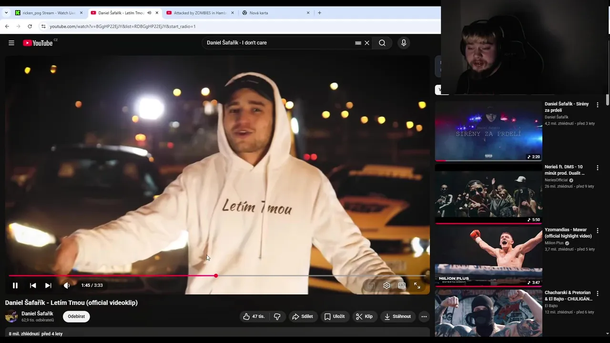Enter fullscreen mode
The height and width of the screenshot is (343, 610).
point(417,285)
